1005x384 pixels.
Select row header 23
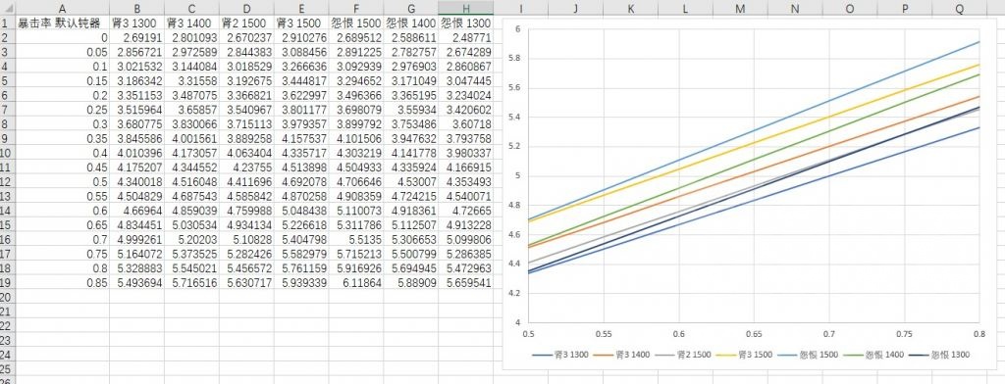tap(7, 340)
